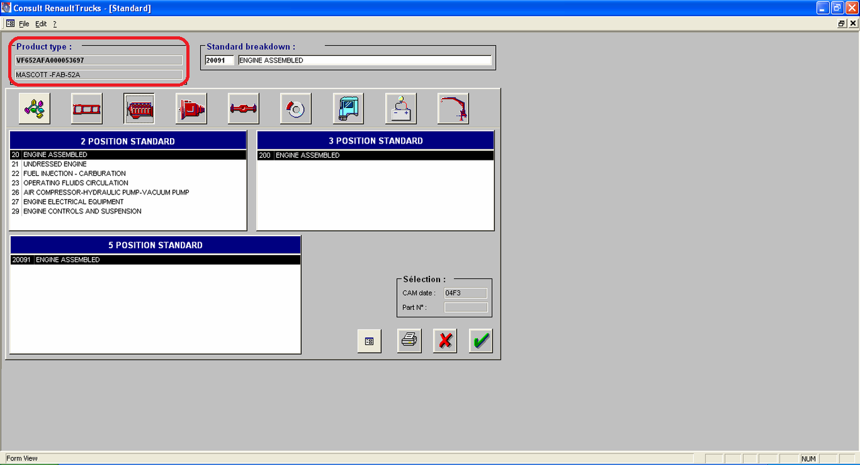860x465 pixels.
Task: Click the Form View status bar text
Action: pos(22,459)
